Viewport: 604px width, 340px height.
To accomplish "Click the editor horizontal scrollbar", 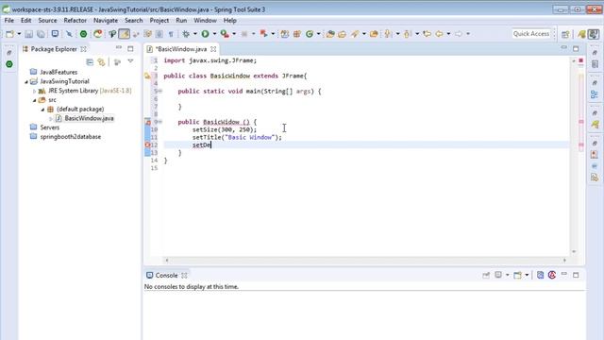I will [x=365, y=261].
